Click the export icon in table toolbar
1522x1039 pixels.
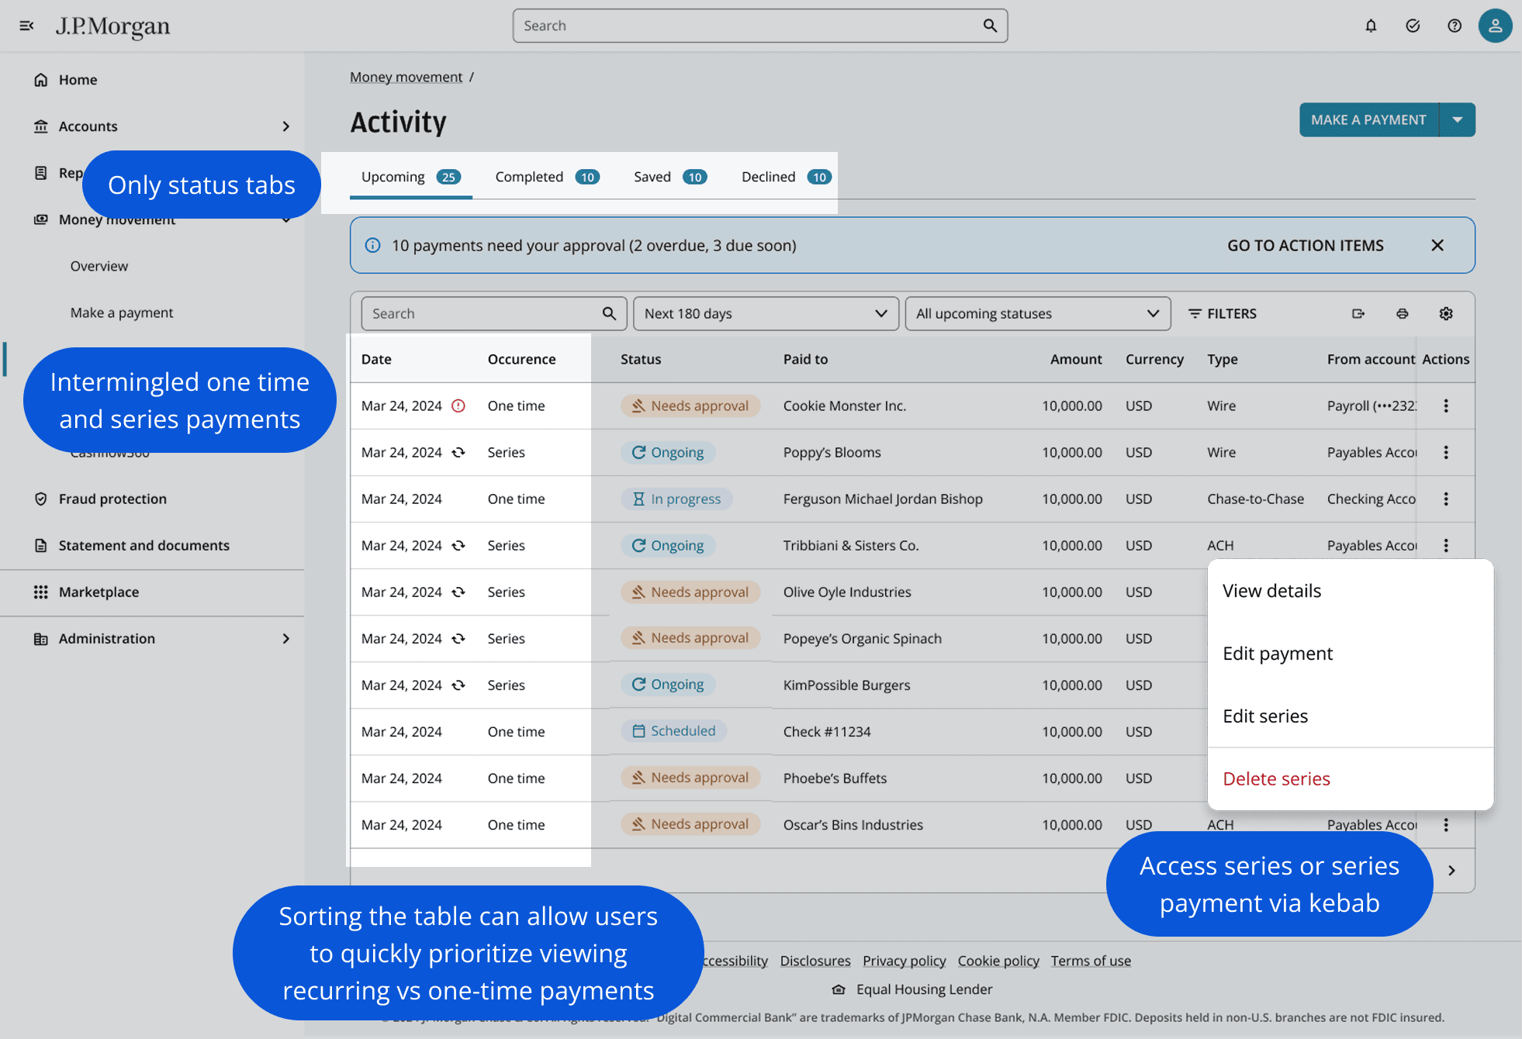[1358, 313]
